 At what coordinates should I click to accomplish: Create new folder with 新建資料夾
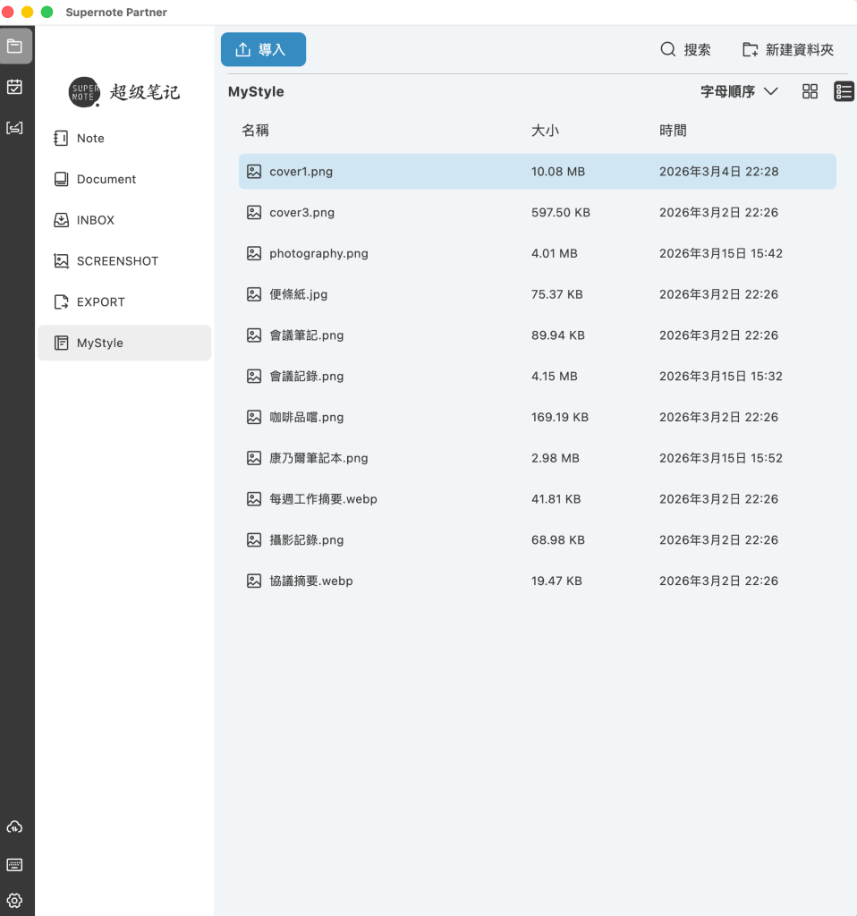[787, 50]
